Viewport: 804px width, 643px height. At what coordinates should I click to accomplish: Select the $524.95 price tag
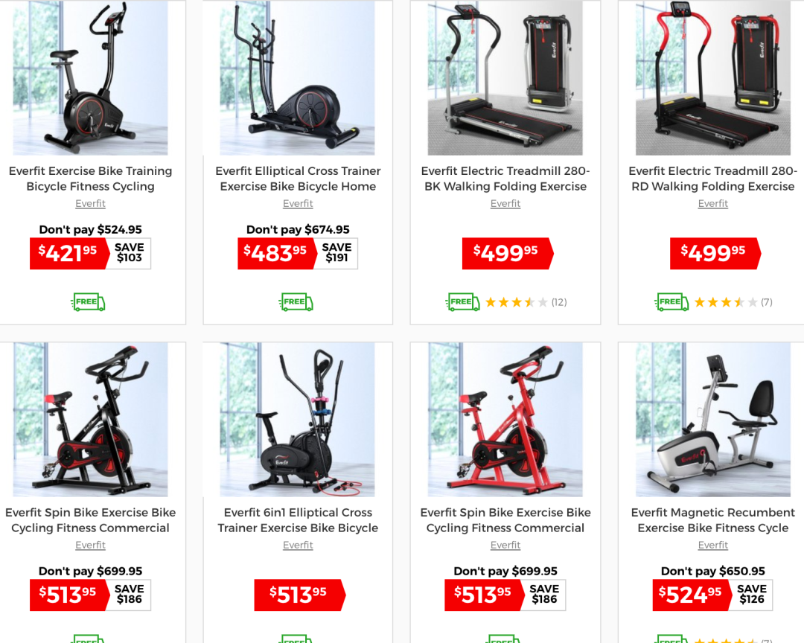pos(692,595)
